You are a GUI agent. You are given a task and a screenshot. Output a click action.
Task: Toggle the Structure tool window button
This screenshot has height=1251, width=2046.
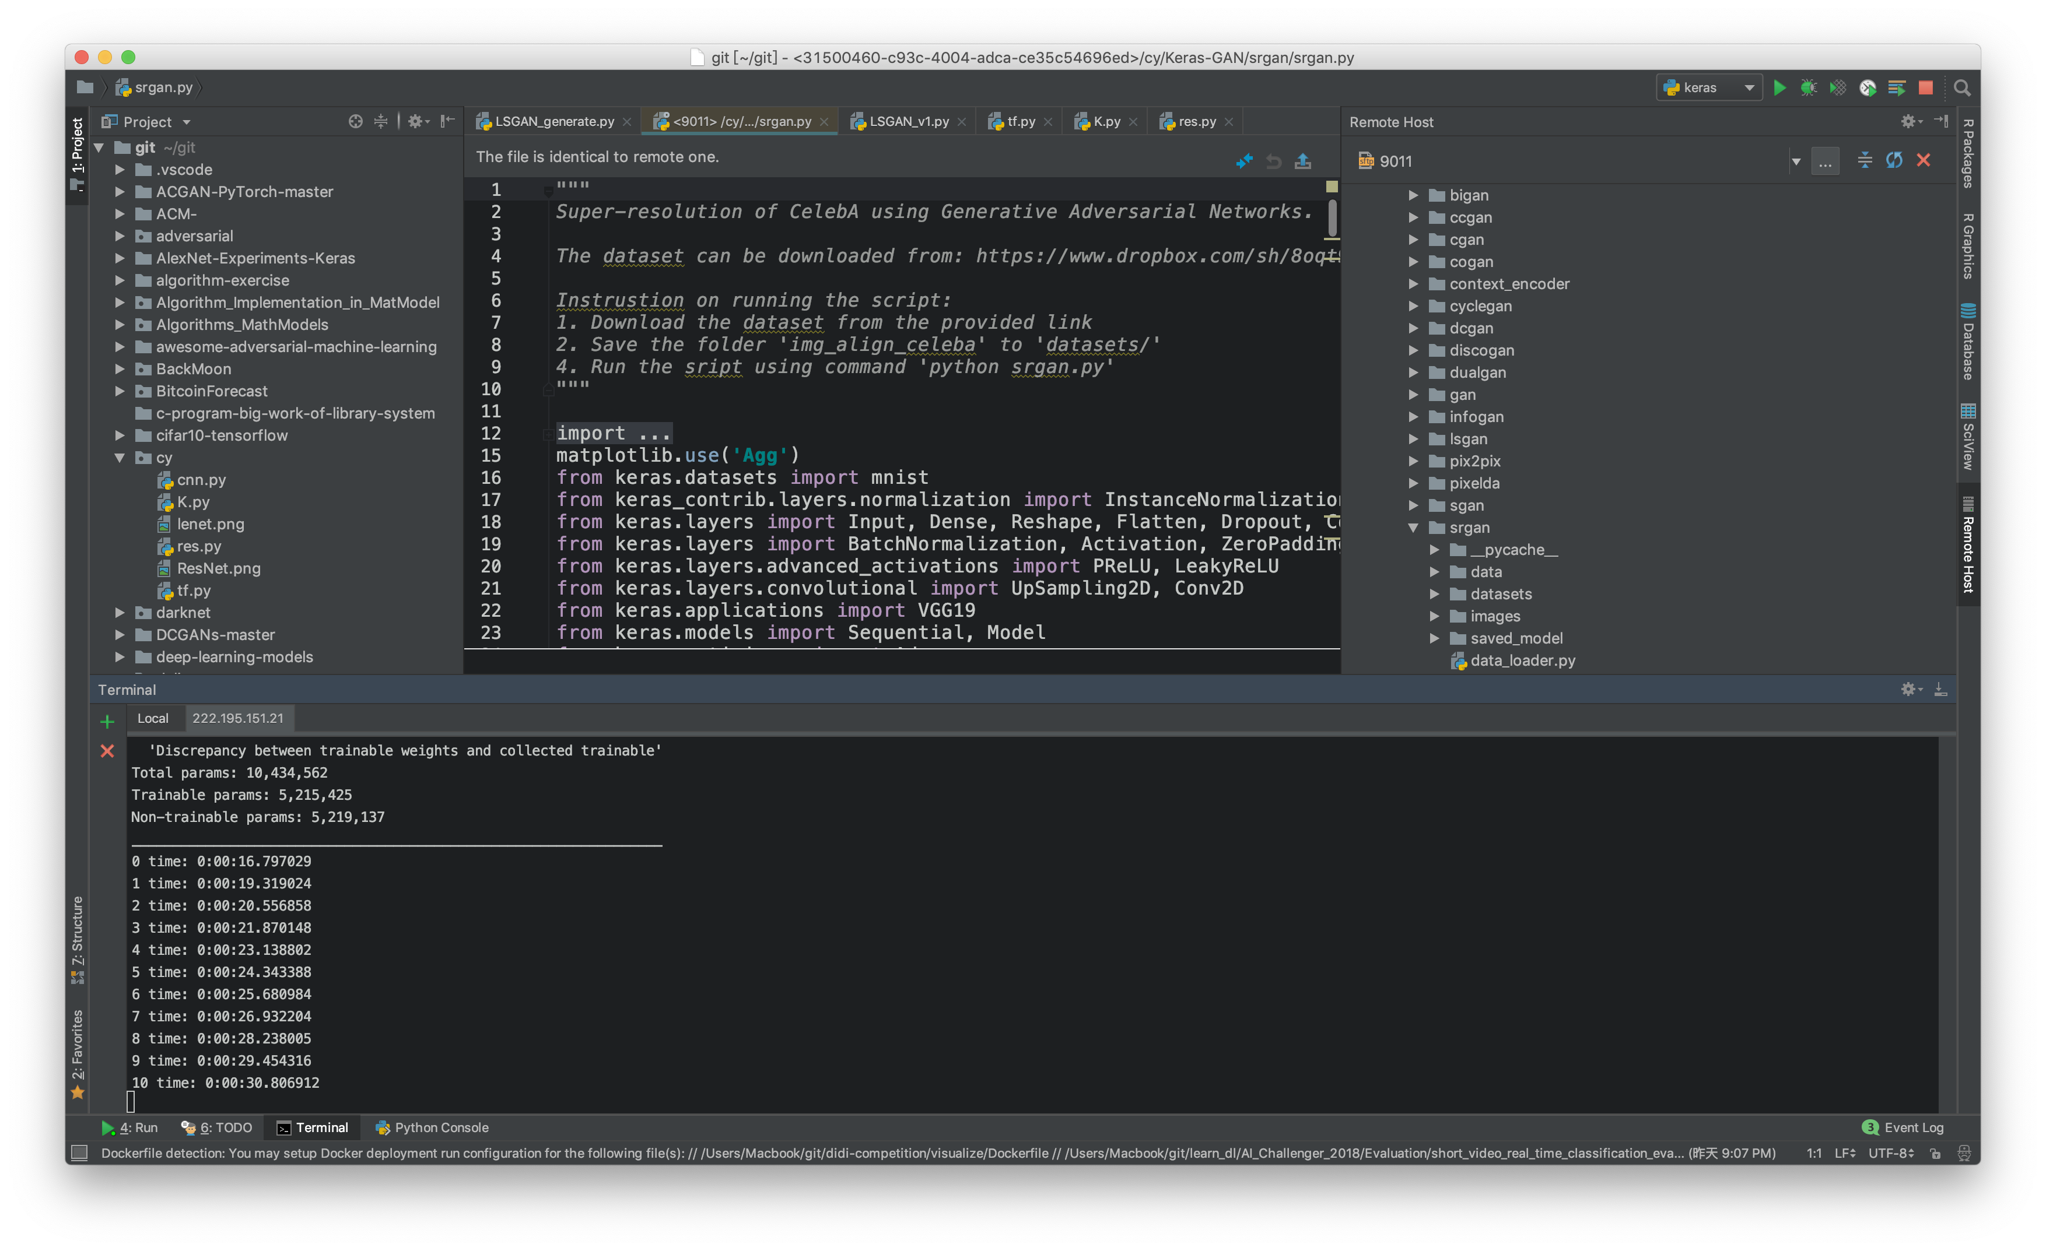(x=77, y=938)
